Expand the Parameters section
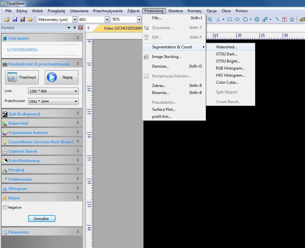This screenshot has width=305, height=248. [x=78, y=232]
